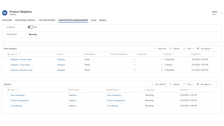Open Flow menu in Plans grid
The height and width of the screenshot is (126, 224).
coord(187,49)
